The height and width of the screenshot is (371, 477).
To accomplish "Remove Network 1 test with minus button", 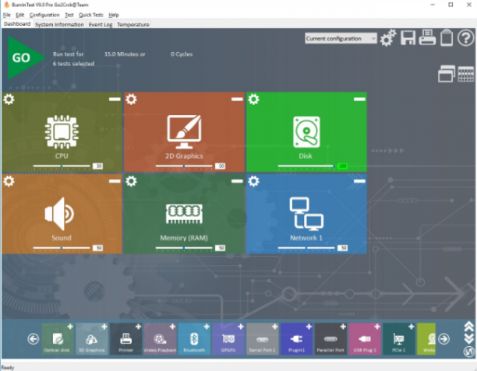I will click(359, 181).
